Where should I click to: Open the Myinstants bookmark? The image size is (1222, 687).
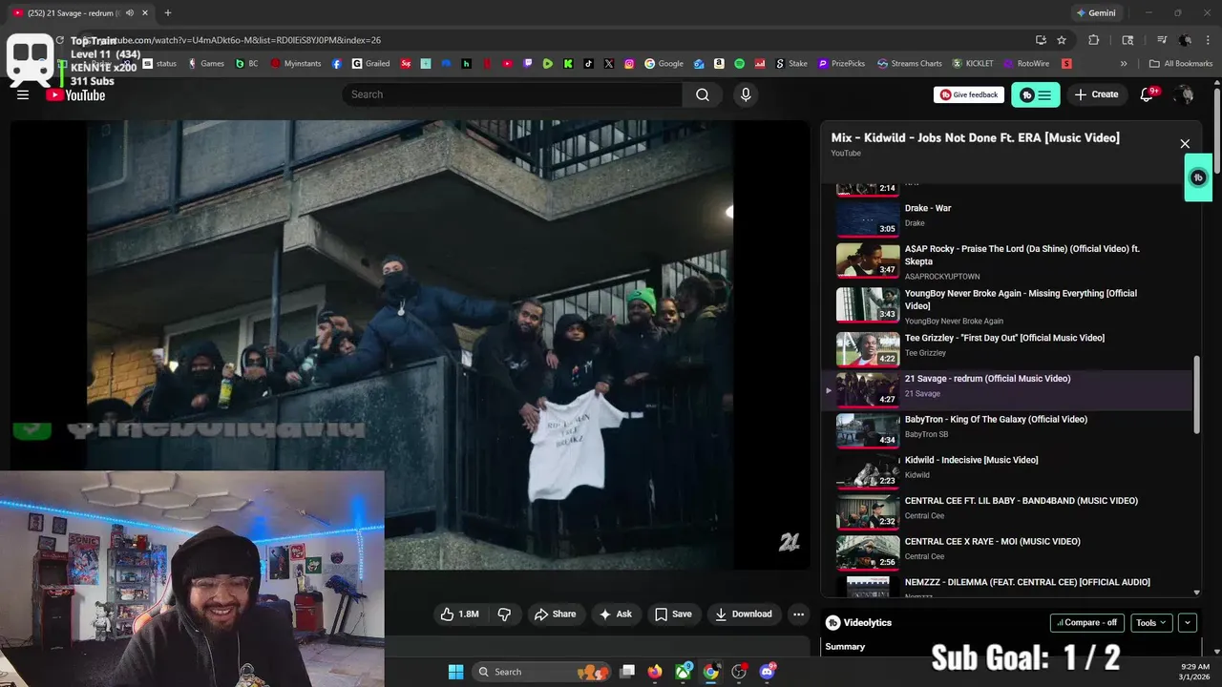(x=296, y=64)
